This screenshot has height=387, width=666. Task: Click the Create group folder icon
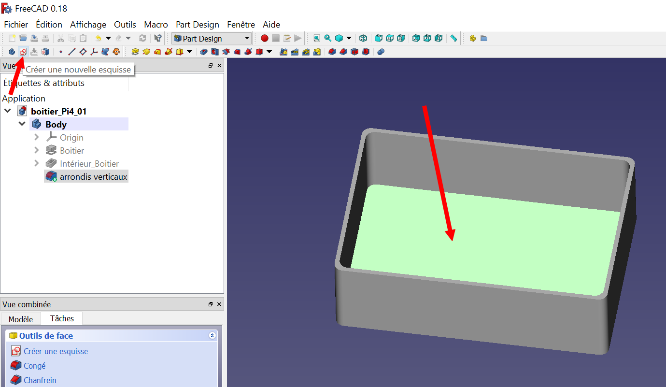pos(483,38)
